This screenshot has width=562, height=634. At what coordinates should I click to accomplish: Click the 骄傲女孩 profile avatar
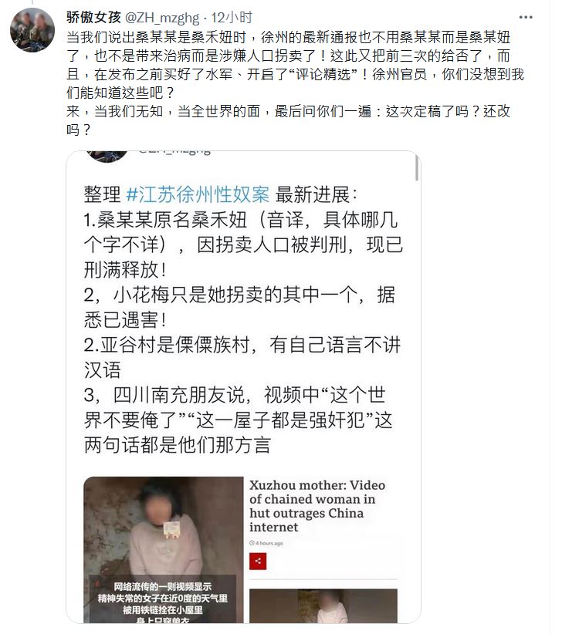click(32, 30)
